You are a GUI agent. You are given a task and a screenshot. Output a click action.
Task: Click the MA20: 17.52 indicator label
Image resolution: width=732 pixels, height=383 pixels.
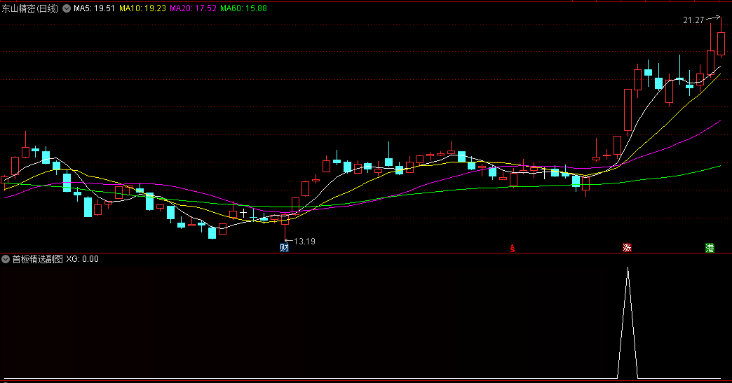[193, 8]
